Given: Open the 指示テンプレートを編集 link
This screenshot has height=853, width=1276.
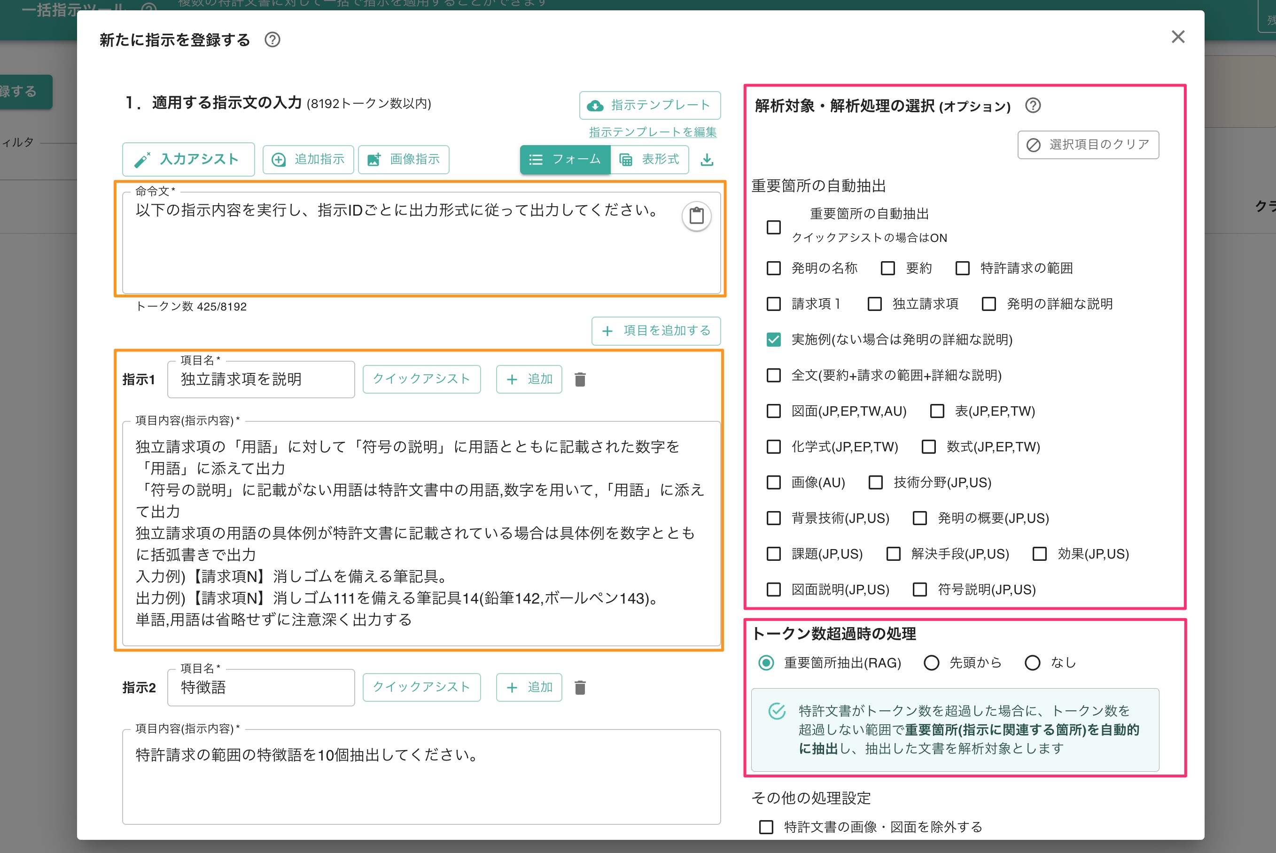Looking at the screenshot, I should (653, 132).
